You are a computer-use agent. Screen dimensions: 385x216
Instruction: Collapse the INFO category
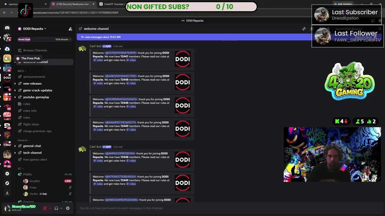(22, 71)
